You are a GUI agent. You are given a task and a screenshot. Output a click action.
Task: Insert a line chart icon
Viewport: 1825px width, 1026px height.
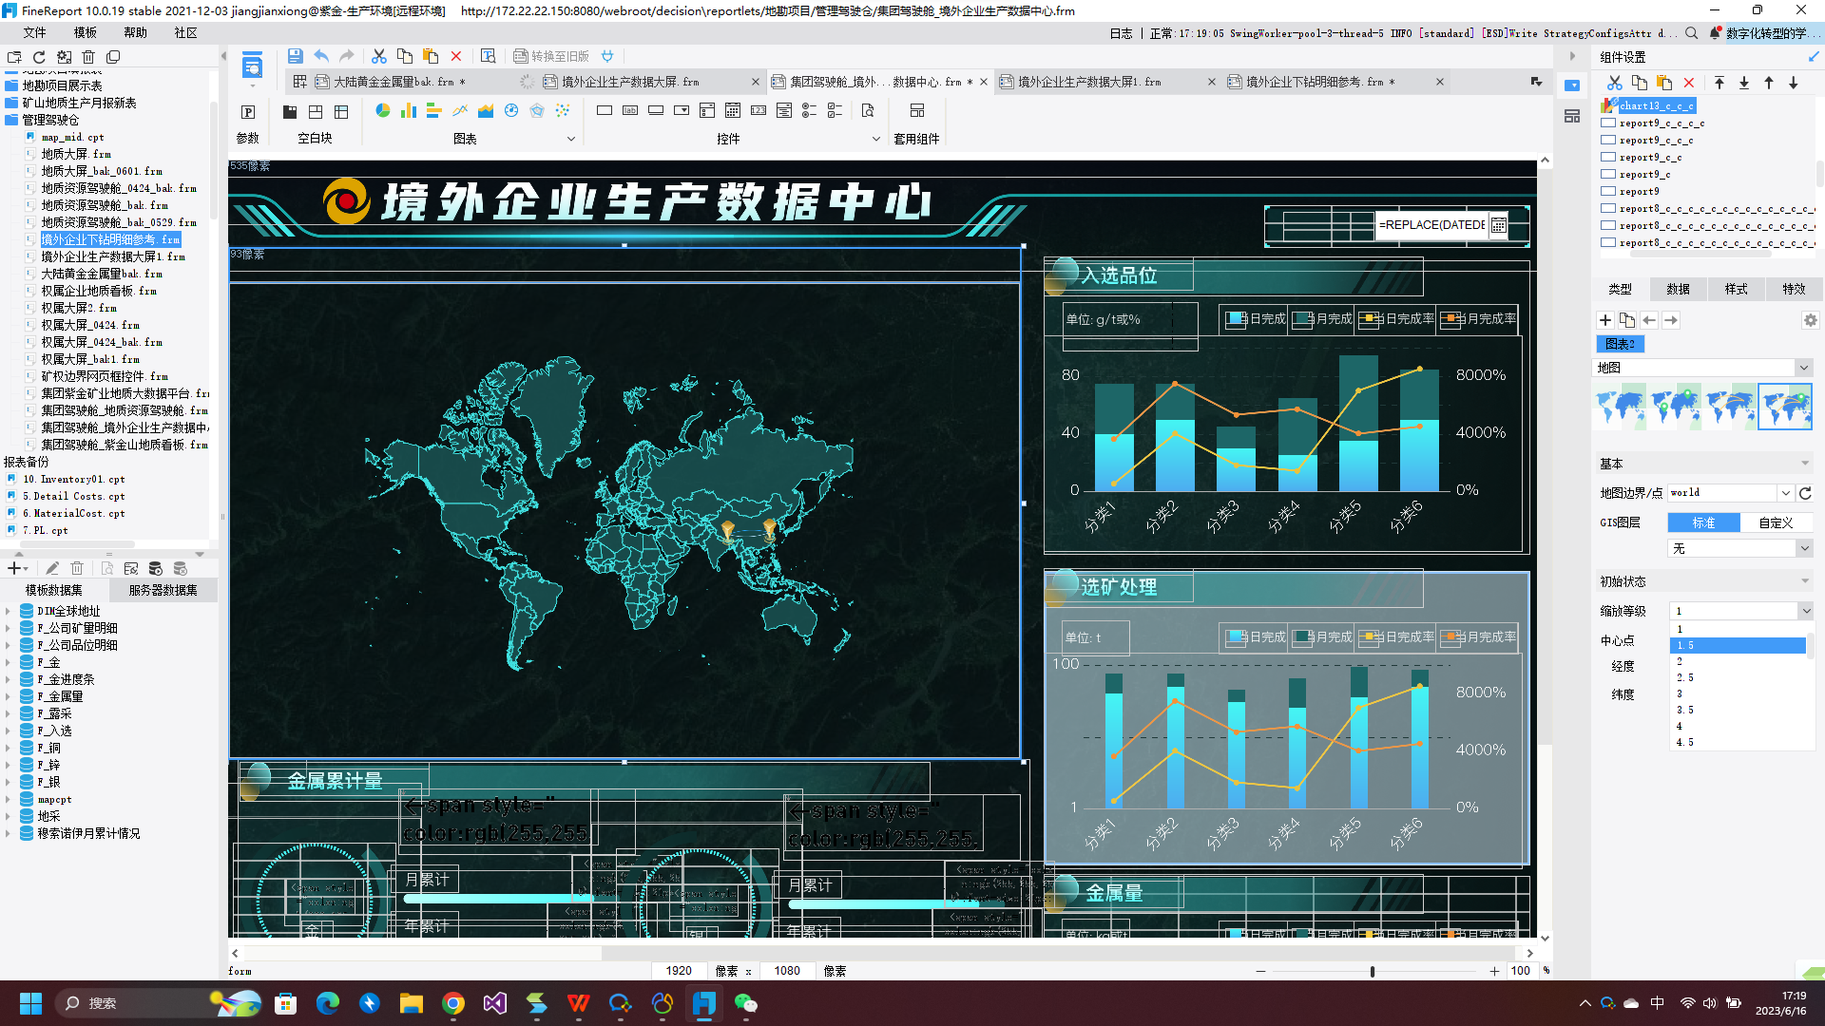pos(460,111)
